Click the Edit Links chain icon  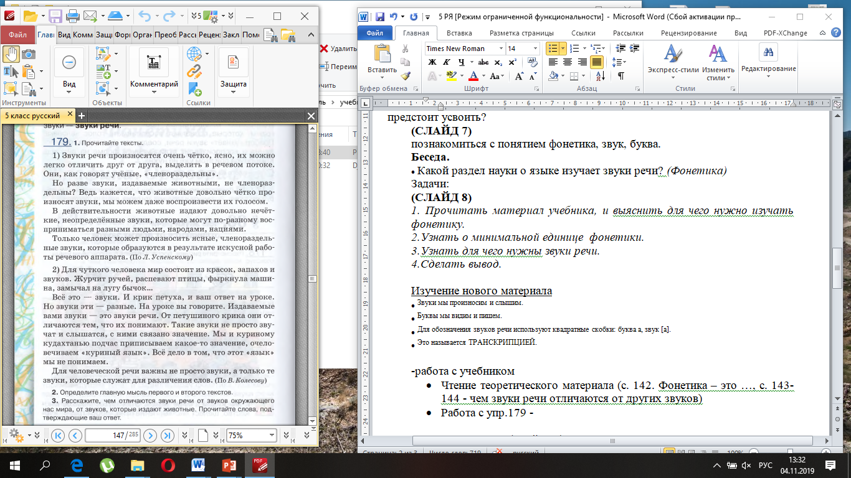[x=194, y=71]
